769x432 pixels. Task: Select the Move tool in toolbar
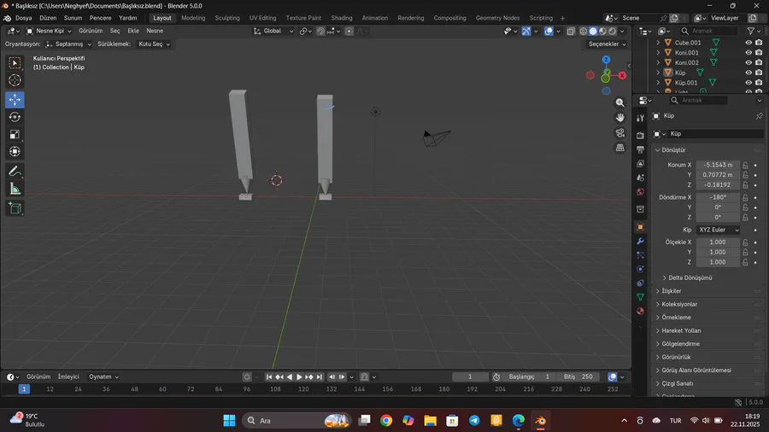point(15,99)
